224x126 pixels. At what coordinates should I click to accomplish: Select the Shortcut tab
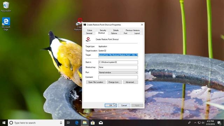click(101, 33)
